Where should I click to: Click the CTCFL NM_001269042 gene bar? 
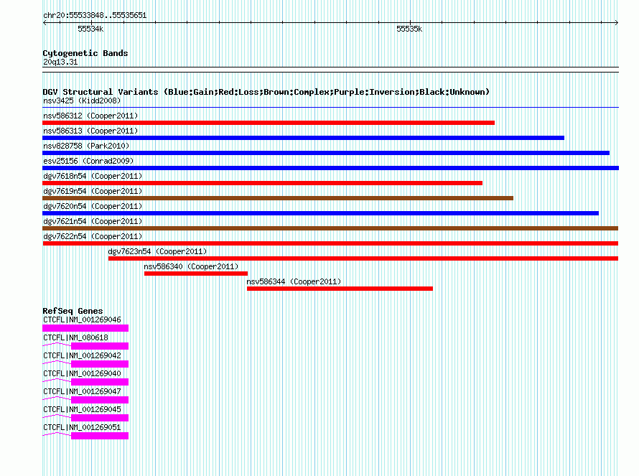100,364
